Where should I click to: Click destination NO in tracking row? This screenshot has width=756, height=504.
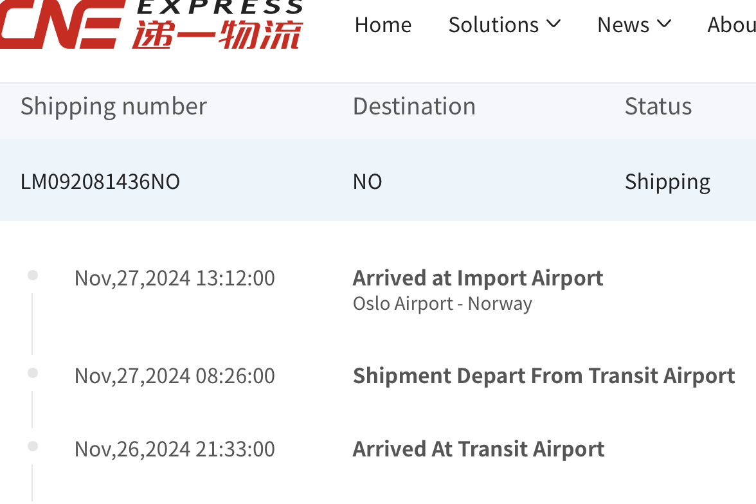coord(368,181)
